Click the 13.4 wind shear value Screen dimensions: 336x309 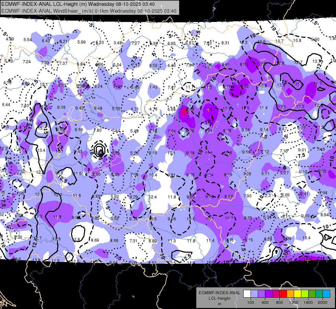[41, 150]
